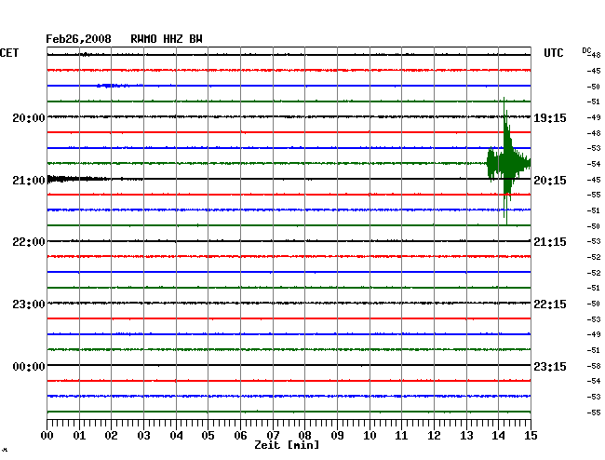The height and width of the screenshot is (460, 605).
Task: Click the 22:00 CET time label
Action: [29, 242]
